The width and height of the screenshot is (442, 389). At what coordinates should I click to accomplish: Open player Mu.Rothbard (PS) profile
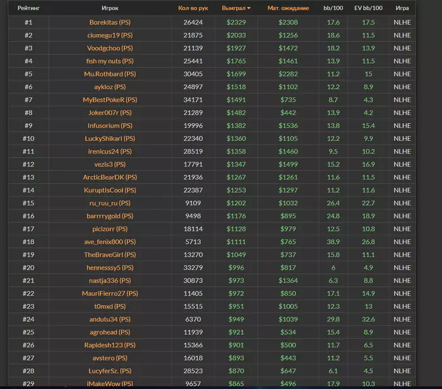click(x=110, y=74)
